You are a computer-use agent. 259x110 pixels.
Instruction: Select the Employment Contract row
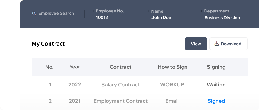coord(140,101)
